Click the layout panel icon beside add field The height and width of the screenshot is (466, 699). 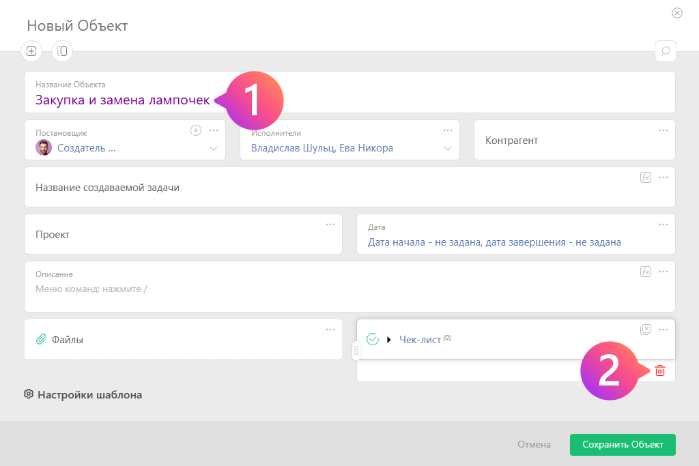coord(62,50)
